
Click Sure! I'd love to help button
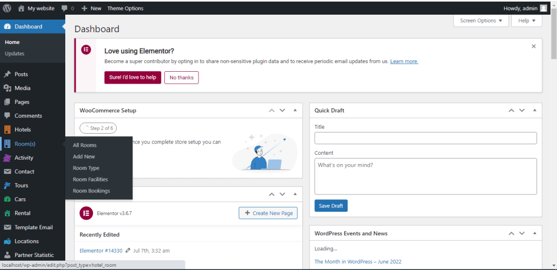coord(133,77)
